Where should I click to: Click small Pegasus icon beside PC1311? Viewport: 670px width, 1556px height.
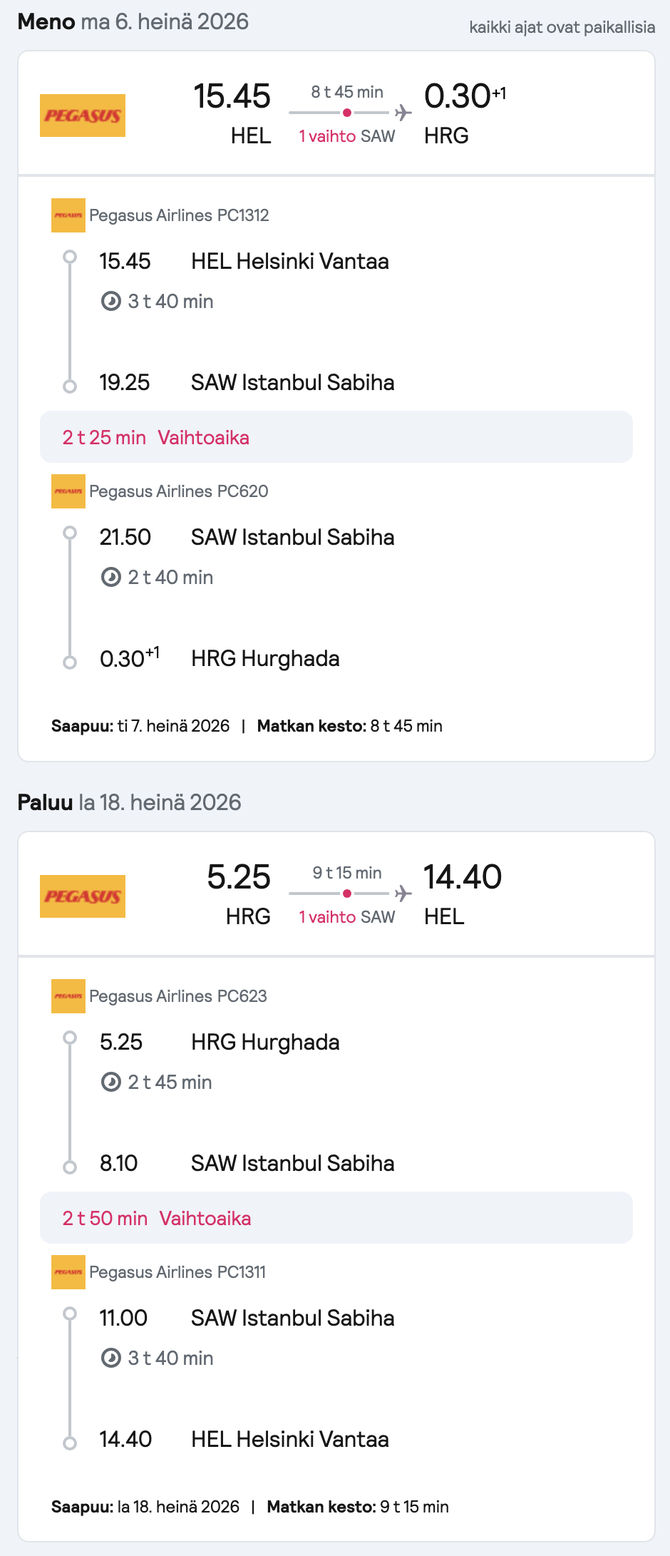[68, 1272]
